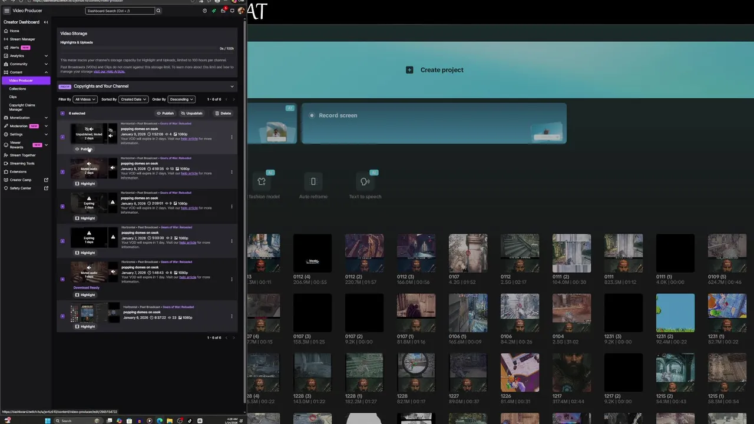Go to Home in the sidebar
This screenshot has height=424, width=754.
click(x=25, y=31)
